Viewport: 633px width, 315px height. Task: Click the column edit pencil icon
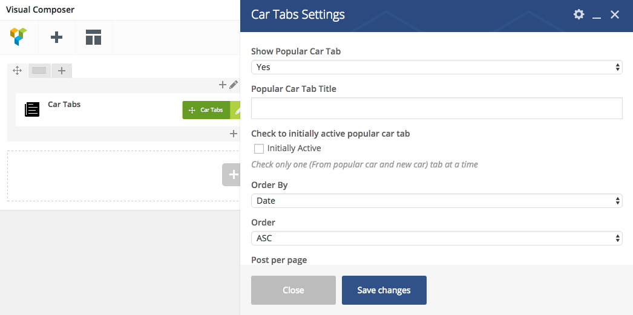click(x=234, y=85)
